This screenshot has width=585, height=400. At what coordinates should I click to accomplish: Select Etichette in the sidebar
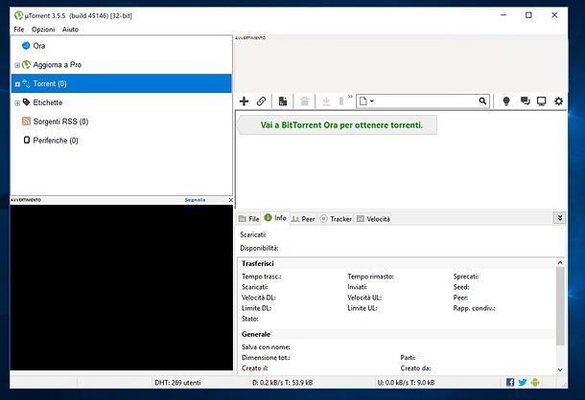(121, 102)
